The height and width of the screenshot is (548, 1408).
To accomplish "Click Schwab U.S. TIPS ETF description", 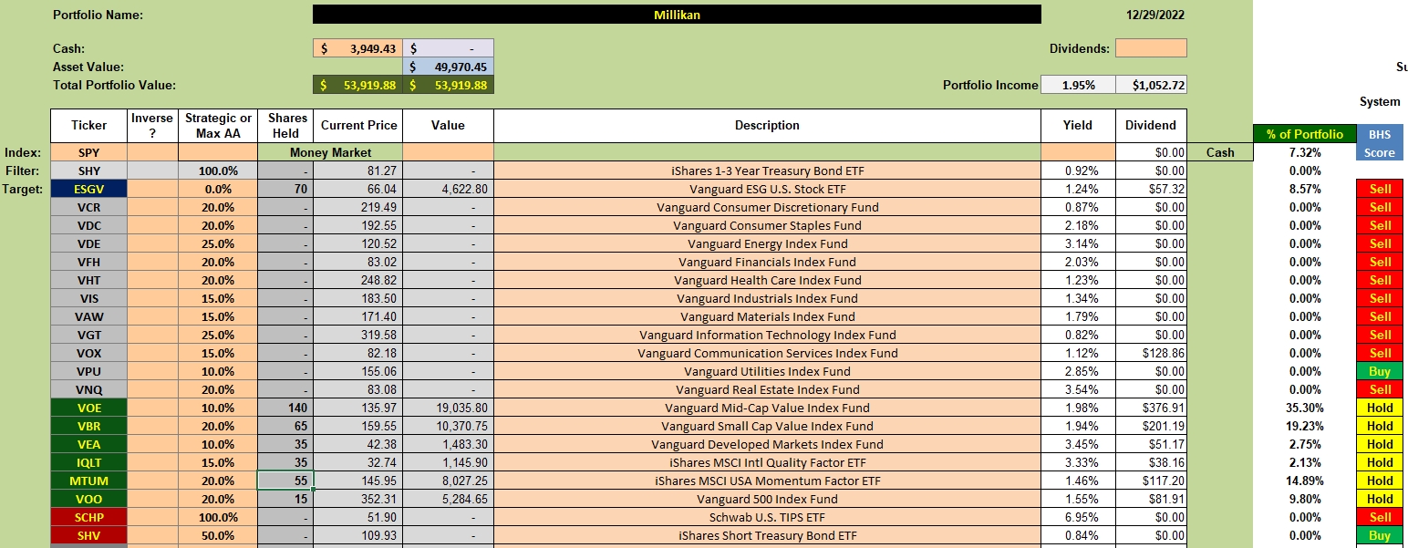I will pyautogui.click(x=767, y=517).
